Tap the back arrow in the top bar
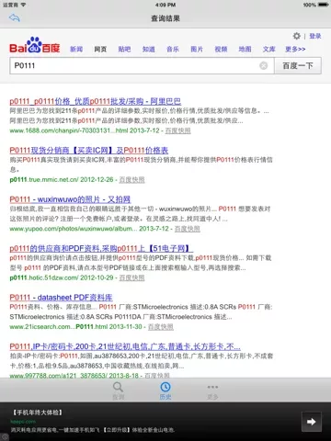331x441 pixels. pos(15,17)
